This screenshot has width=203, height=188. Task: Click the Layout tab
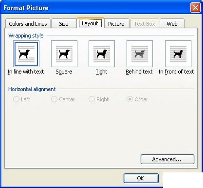90,23
